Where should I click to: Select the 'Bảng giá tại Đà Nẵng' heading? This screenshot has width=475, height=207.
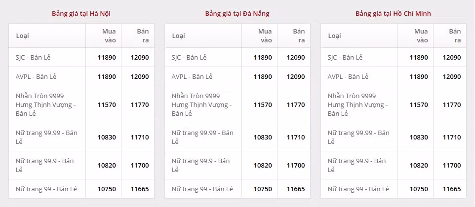pos(237,14)
